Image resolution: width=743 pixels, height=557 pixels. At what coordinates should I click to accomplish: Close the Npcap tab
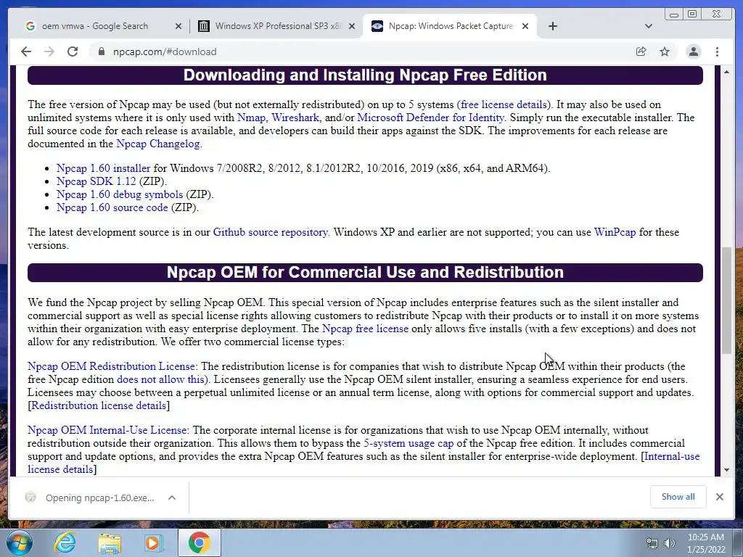pos(525,26)
